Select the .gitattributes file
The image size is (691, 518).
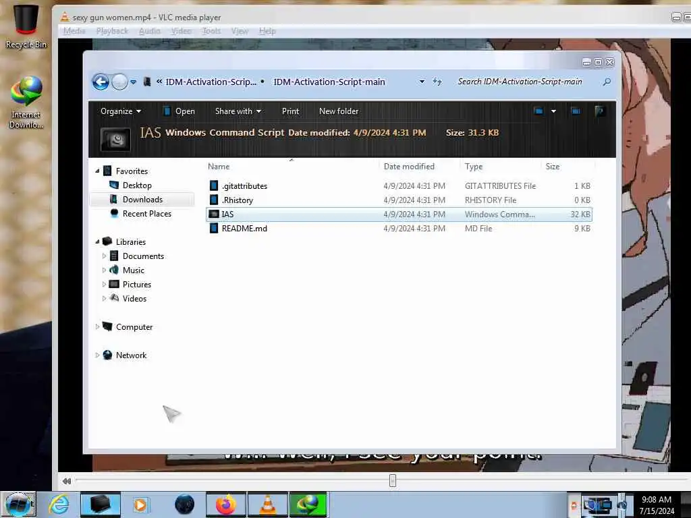[x=399, y=186]
